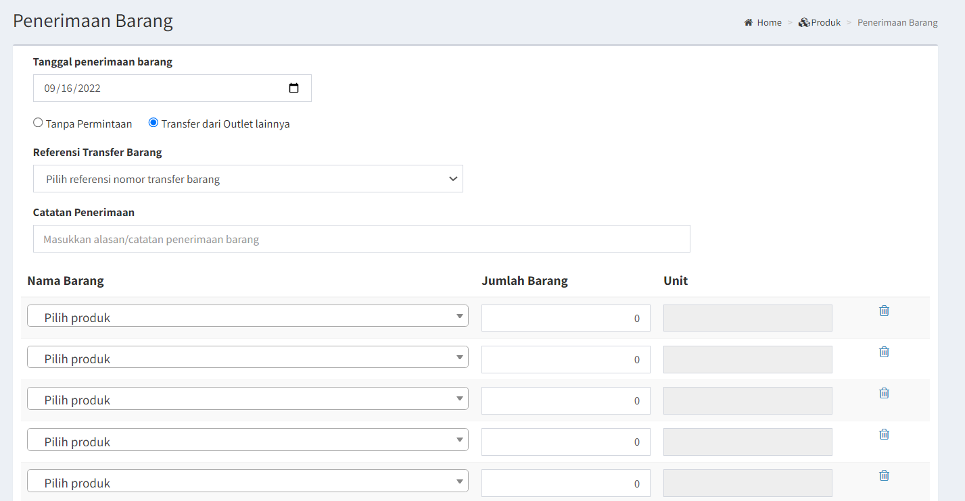Click trash icon on second product row

[884, 352]
